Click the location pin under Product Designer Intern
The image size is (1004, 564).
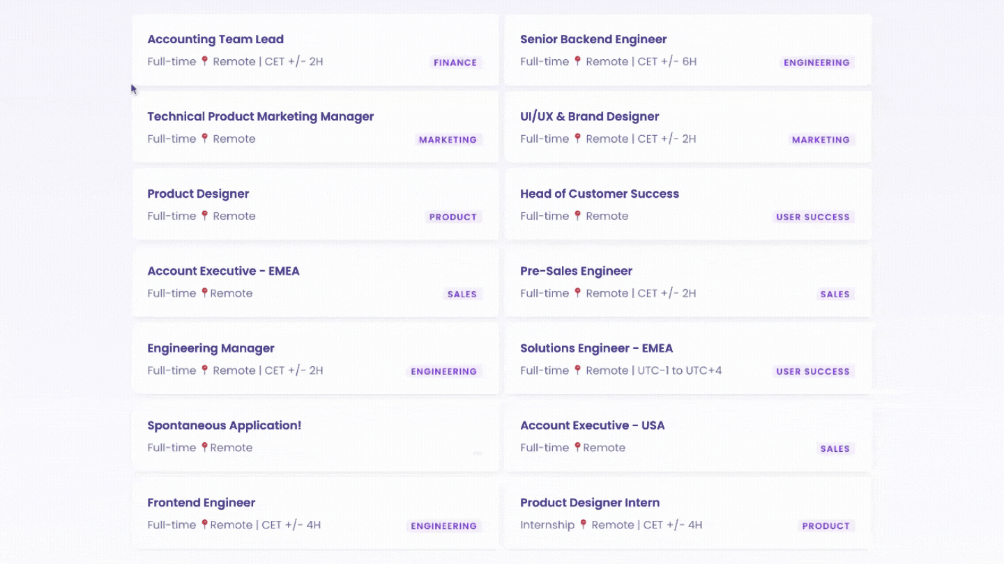point(583,524)
